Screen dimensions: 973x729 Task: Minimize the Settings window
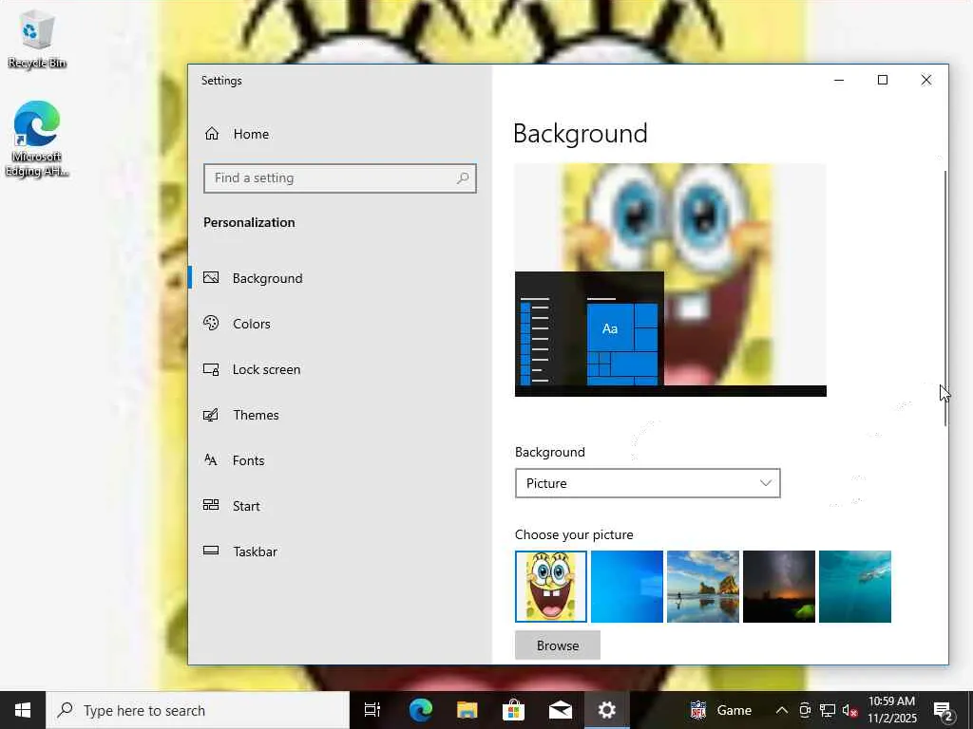839,80
